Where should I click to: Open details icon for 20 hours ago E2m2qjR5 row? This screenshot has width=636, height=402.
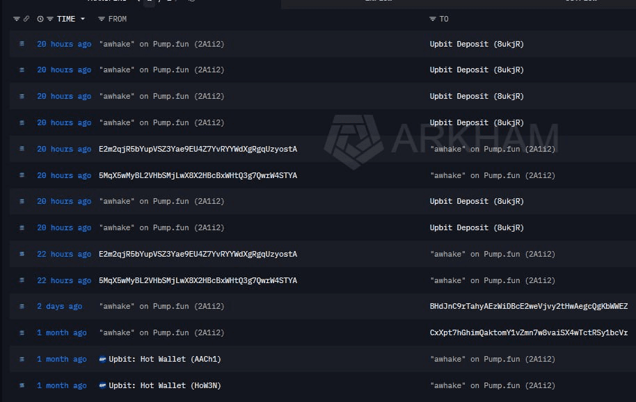tap(22, 149)
